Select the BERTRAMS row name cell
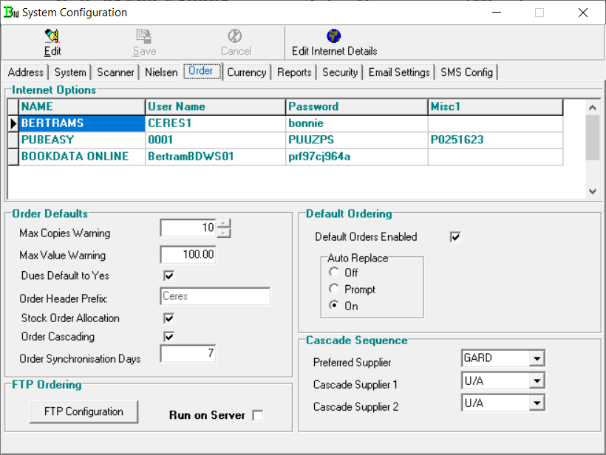This screenshot has width=606, height=455. point(82,123)
